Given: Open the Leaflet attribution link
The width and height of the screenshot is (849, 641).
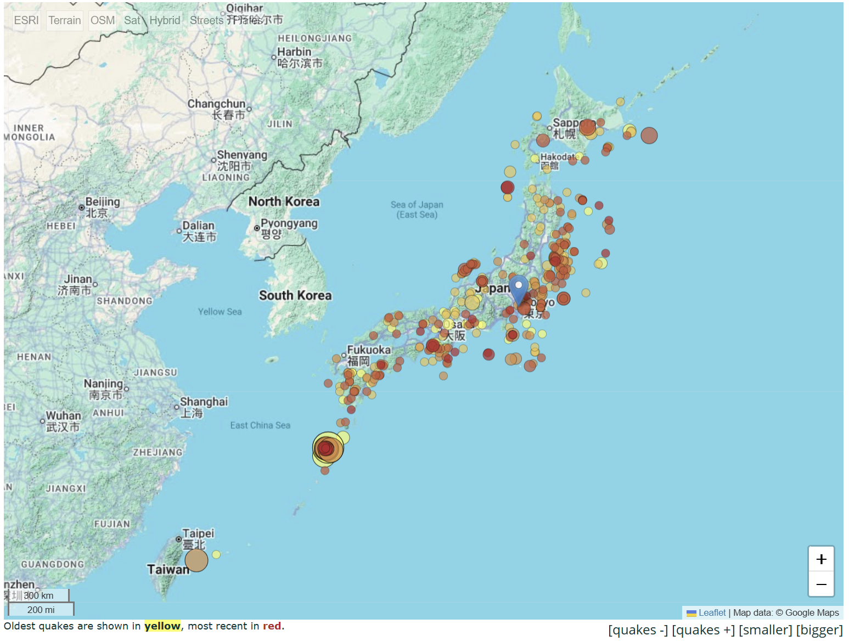Looking at the screenshot, I should (x=712, y=612).
